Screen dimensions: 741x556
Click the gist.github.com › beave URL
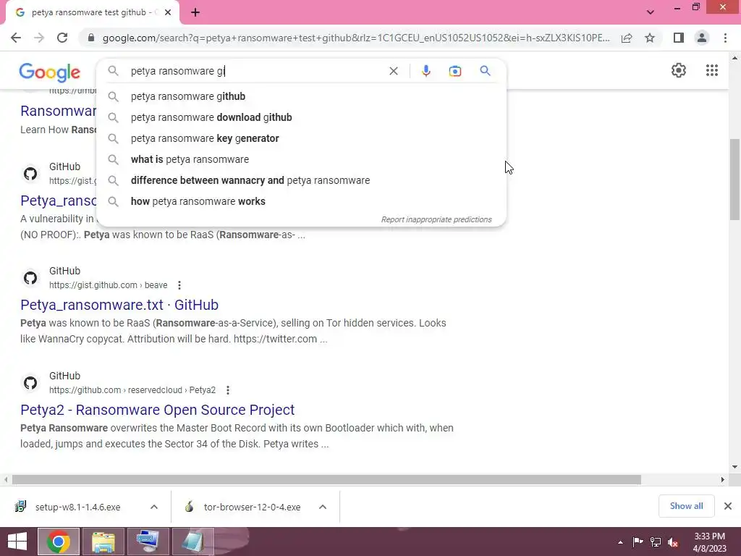tap(109, 285)
